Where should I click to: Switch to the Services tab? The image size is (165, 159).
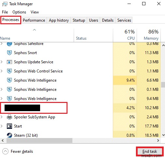pos(124,20)
